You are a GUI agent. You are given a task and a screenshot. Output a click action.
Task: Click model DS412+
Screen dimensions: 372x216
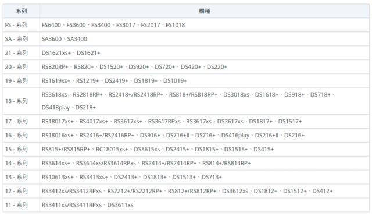[323, 191]
